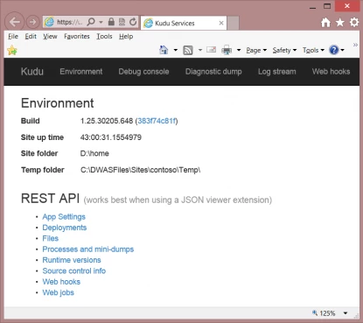Screen dimensions: 363x323
Task: Click Add to Favorites bar star icon
Action: tap(12, 50)
